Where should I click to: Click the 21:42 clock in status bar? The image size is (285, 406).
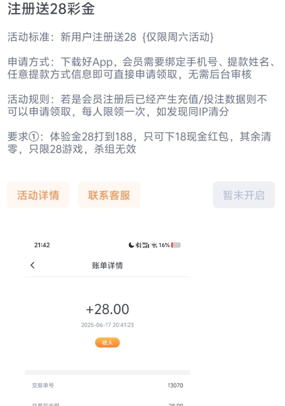click(42, 245)
